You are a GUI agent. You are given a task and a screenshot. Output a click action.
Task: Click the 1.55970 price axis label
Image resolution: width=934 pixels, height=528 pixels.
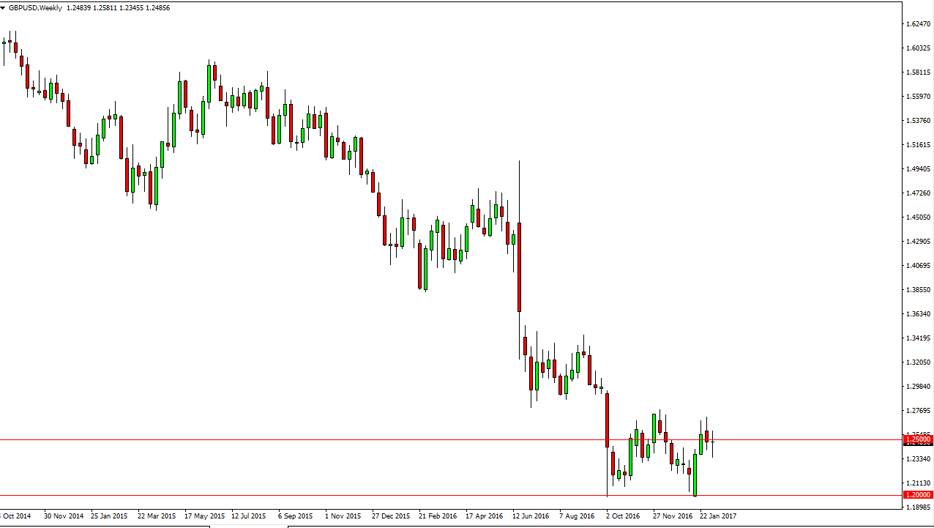(x=918, y=97)
